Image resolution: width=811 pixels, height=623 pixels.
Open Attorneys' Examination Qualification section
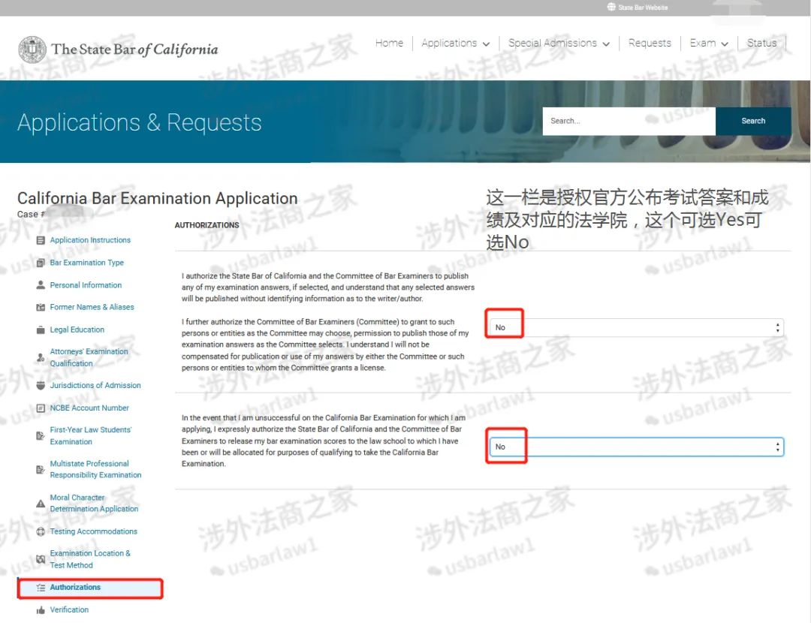(x=89, y=357)
